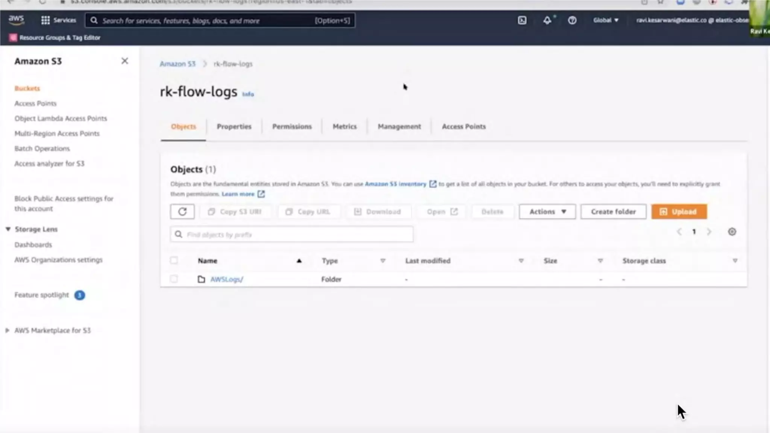Image resolution: width=770 pixels, height=433 pixels.
Task: Open the AWSLogs/ folder link
Action: (227, 279)
